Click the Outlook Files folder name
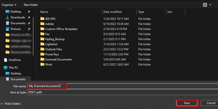Screen dimensions: 218x109 54,49
